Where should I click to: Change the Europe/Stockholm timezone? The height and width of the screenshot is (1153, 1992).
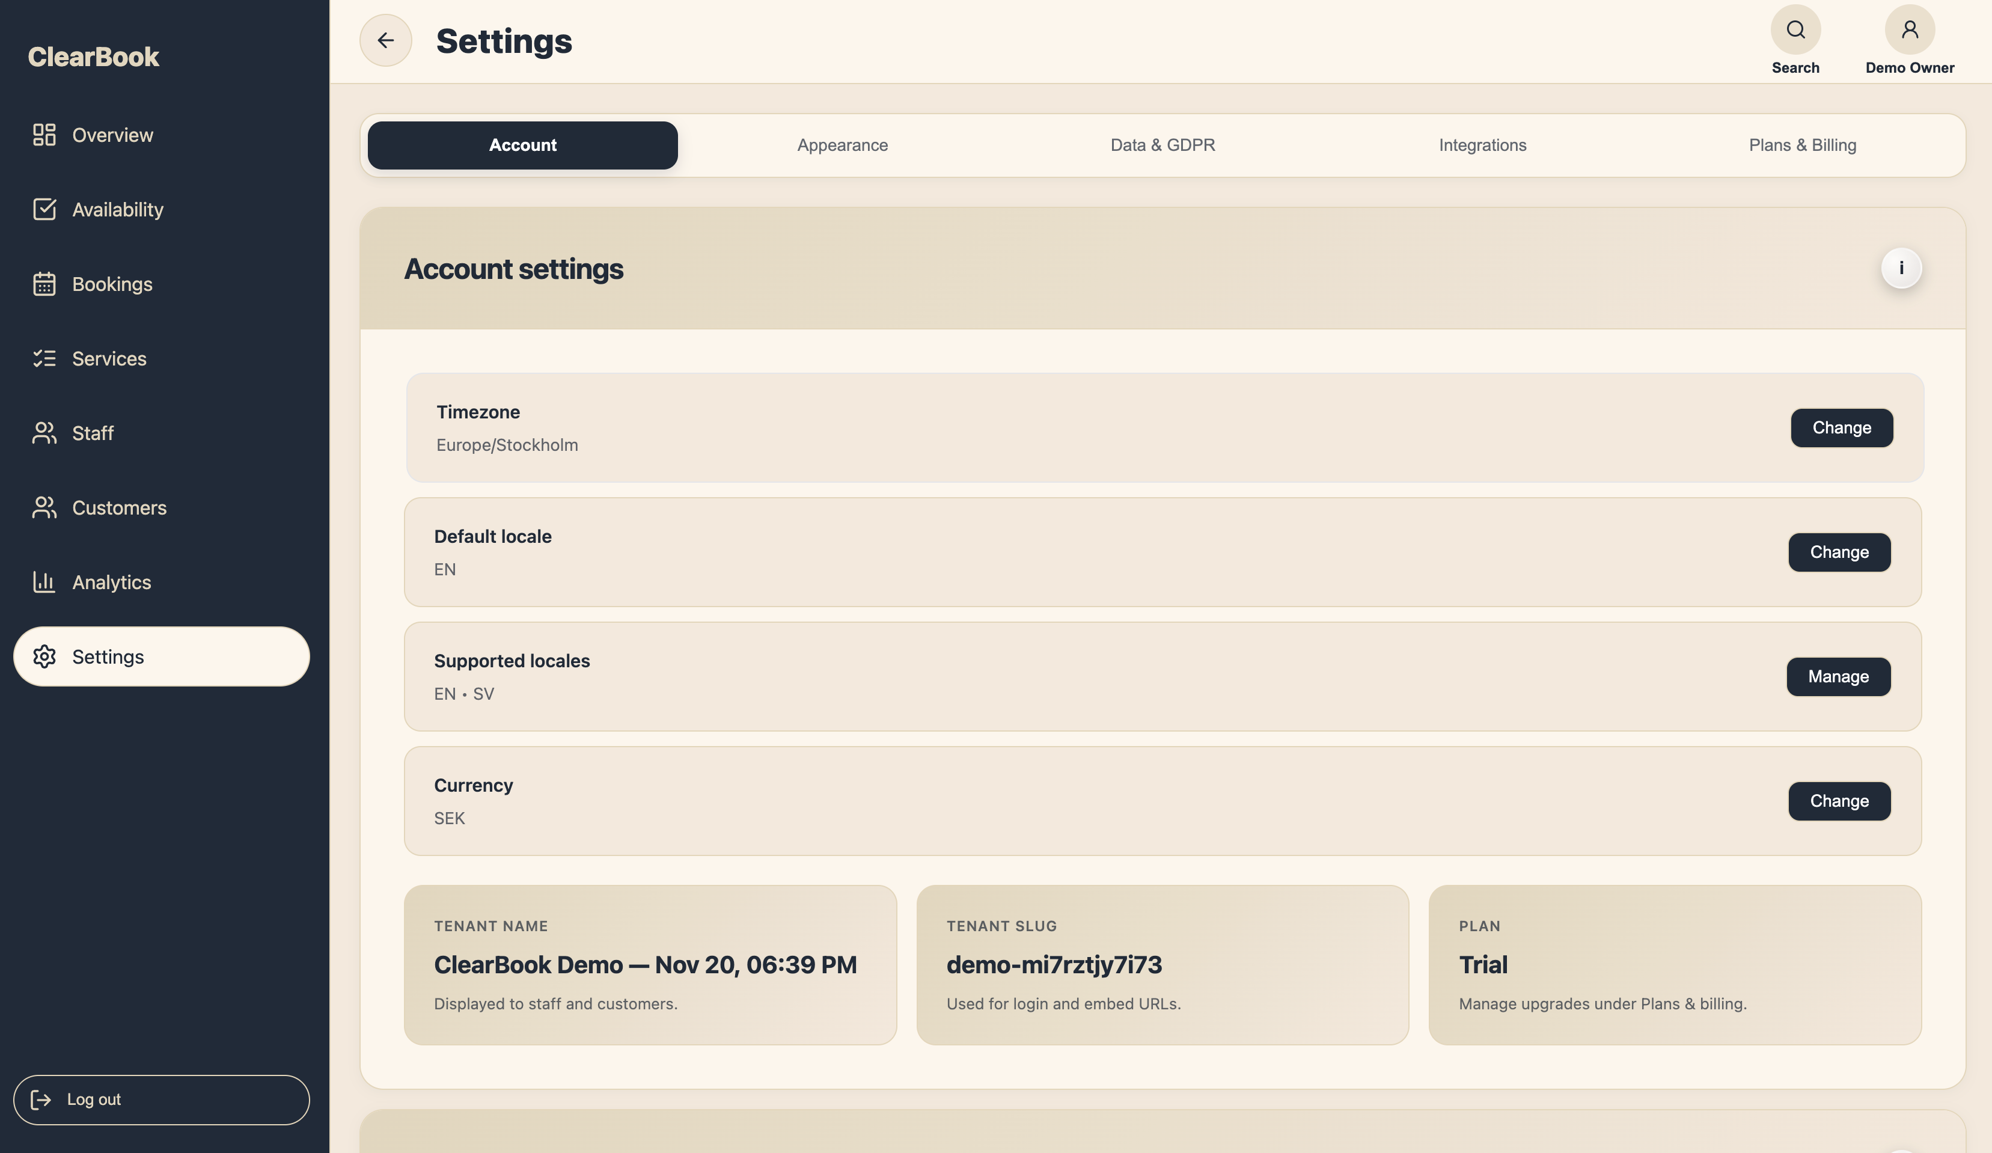[x=1842, y=428]
